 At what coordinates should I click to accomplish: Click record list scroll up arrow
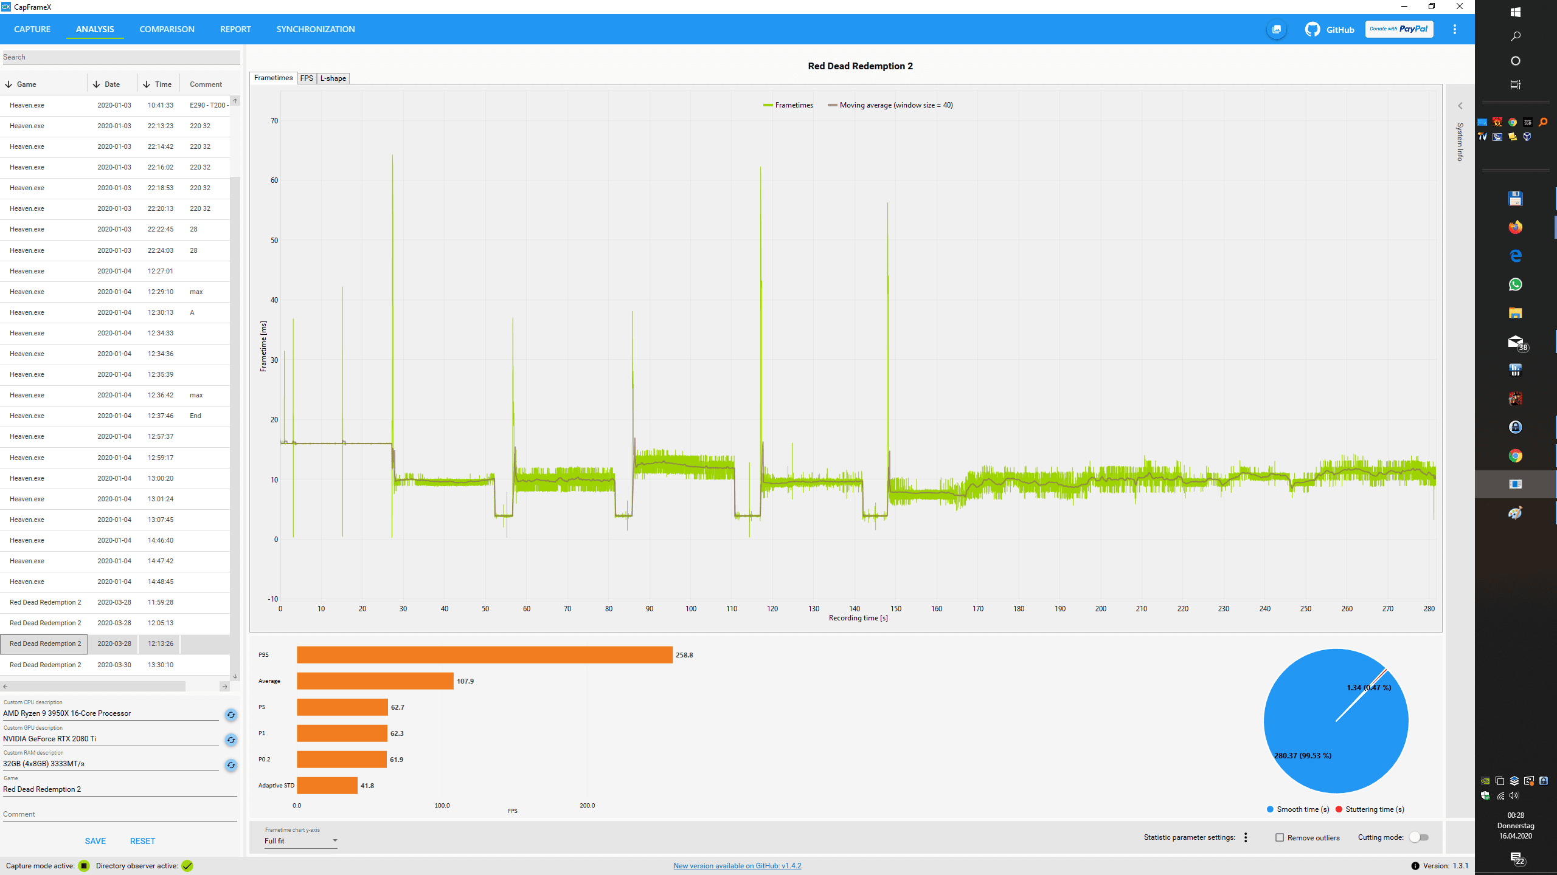click(235, 101)
